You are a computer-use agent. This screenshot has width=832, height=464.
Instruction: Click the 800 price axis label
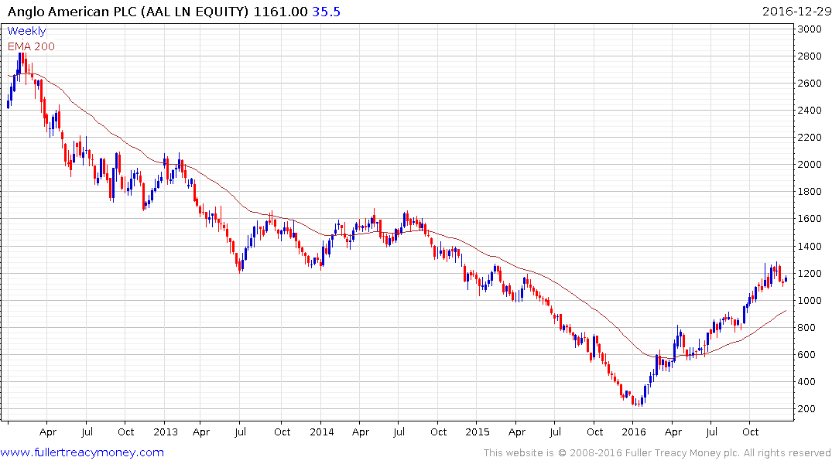807,328
